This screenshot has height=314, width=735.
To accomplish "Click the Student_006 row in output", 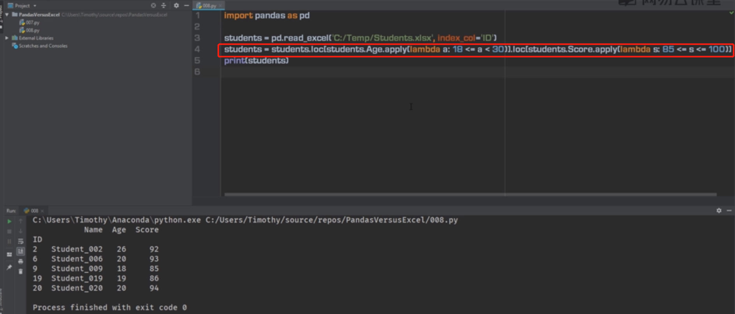I will pyautogui.click(x=96, y=259).
